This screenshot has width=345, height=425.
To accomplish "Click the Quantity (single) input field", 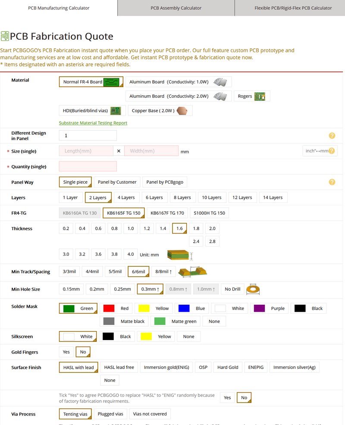I will pyautogui.click(x=88, y=166).
